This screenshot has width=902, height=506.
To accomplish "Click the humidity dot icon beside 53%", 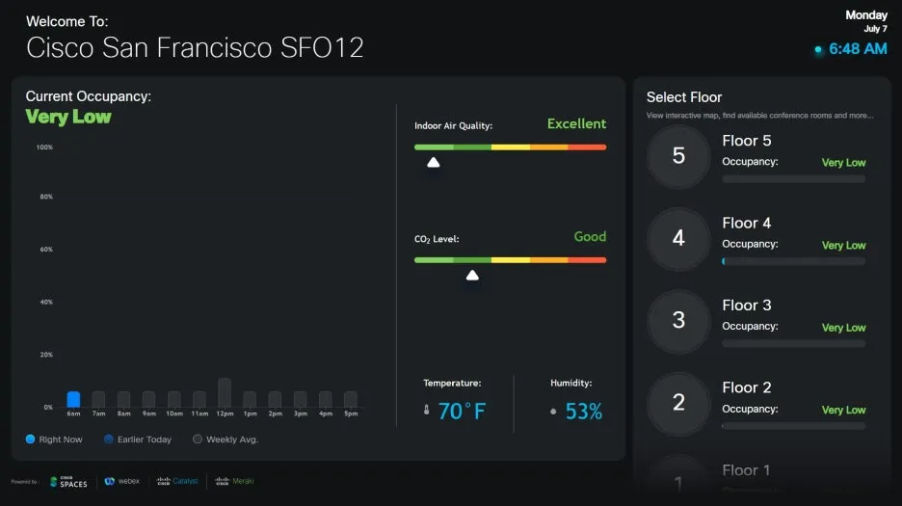I will [x=553, y=412].
